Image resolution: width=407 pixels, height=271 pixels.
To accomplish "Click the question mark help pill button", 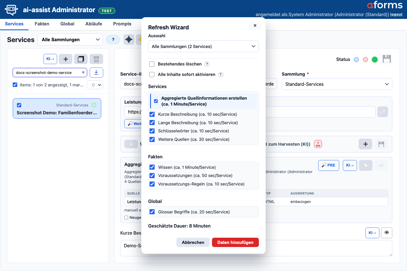I will point(113,40).
